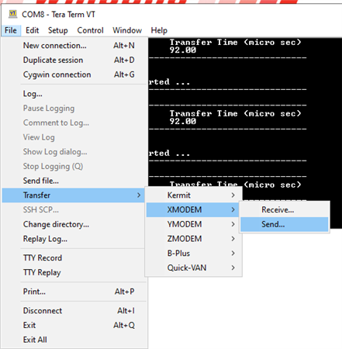Open the Setup menu
Viewport: 342px width, 349px height.
pyautogui.click(x=58, y=30)
